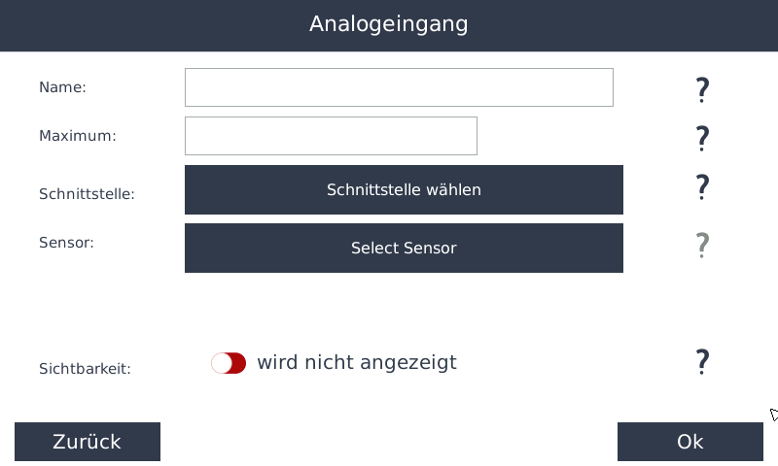Focus the Name text input

coord(399,87)
